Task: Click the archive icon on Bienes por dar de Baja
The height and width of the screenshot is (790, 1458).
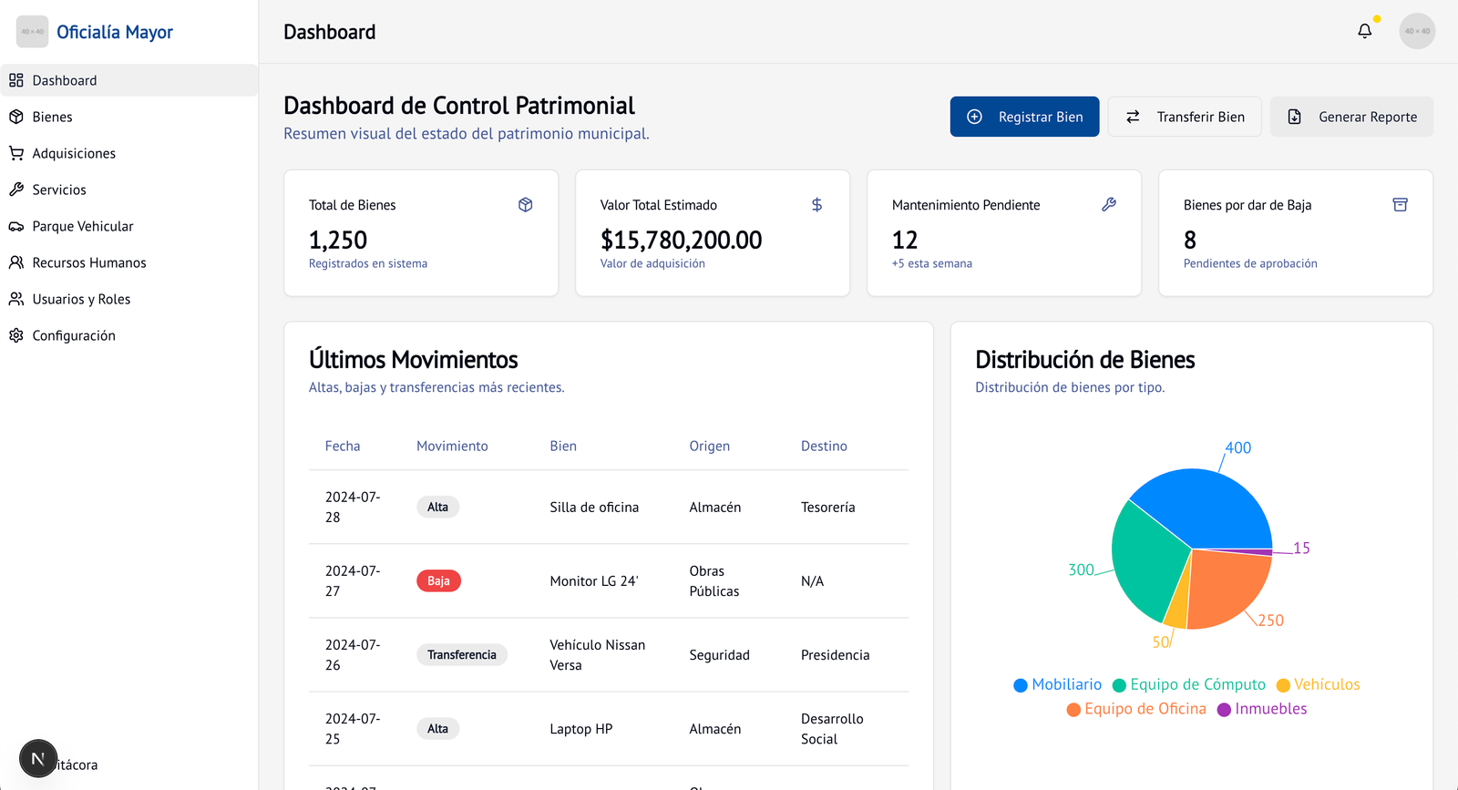Action: point(1401,205)
